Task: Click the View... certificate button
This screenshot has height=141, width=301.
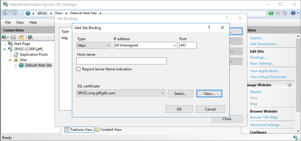Action: pyautogui.click(x=209, y=94)
